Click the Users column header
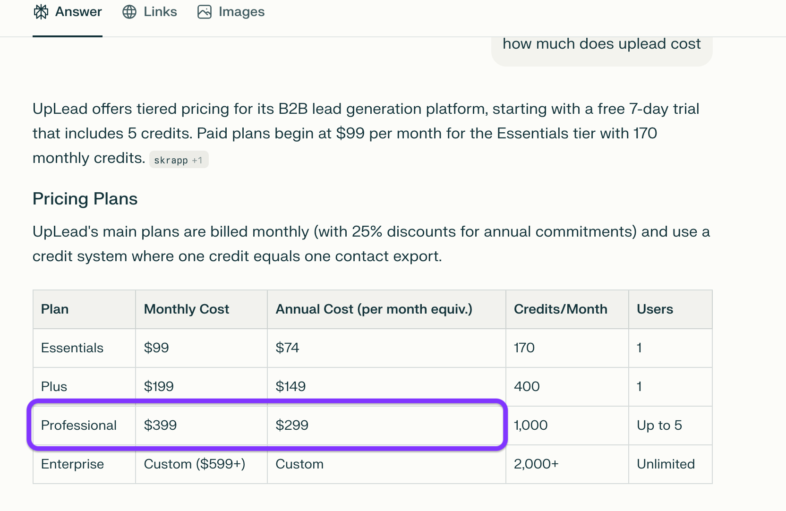This screenshot has width=786, height=511. point(655,309)
